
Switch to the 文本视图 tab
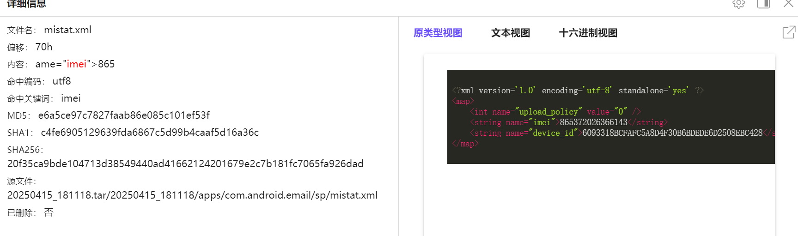click(x=510, y=33)
